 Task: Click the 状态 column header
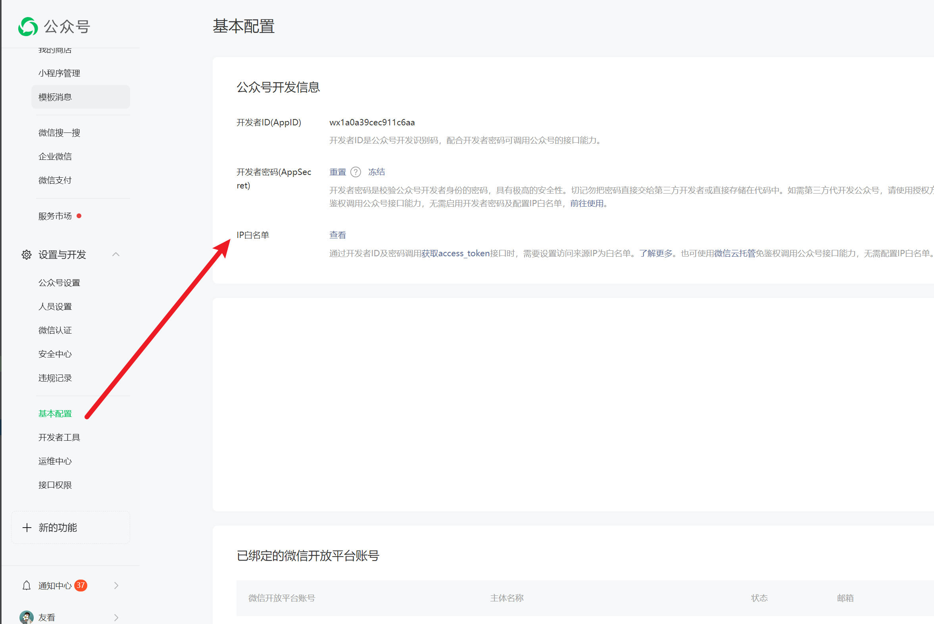[x=759, y=598]
